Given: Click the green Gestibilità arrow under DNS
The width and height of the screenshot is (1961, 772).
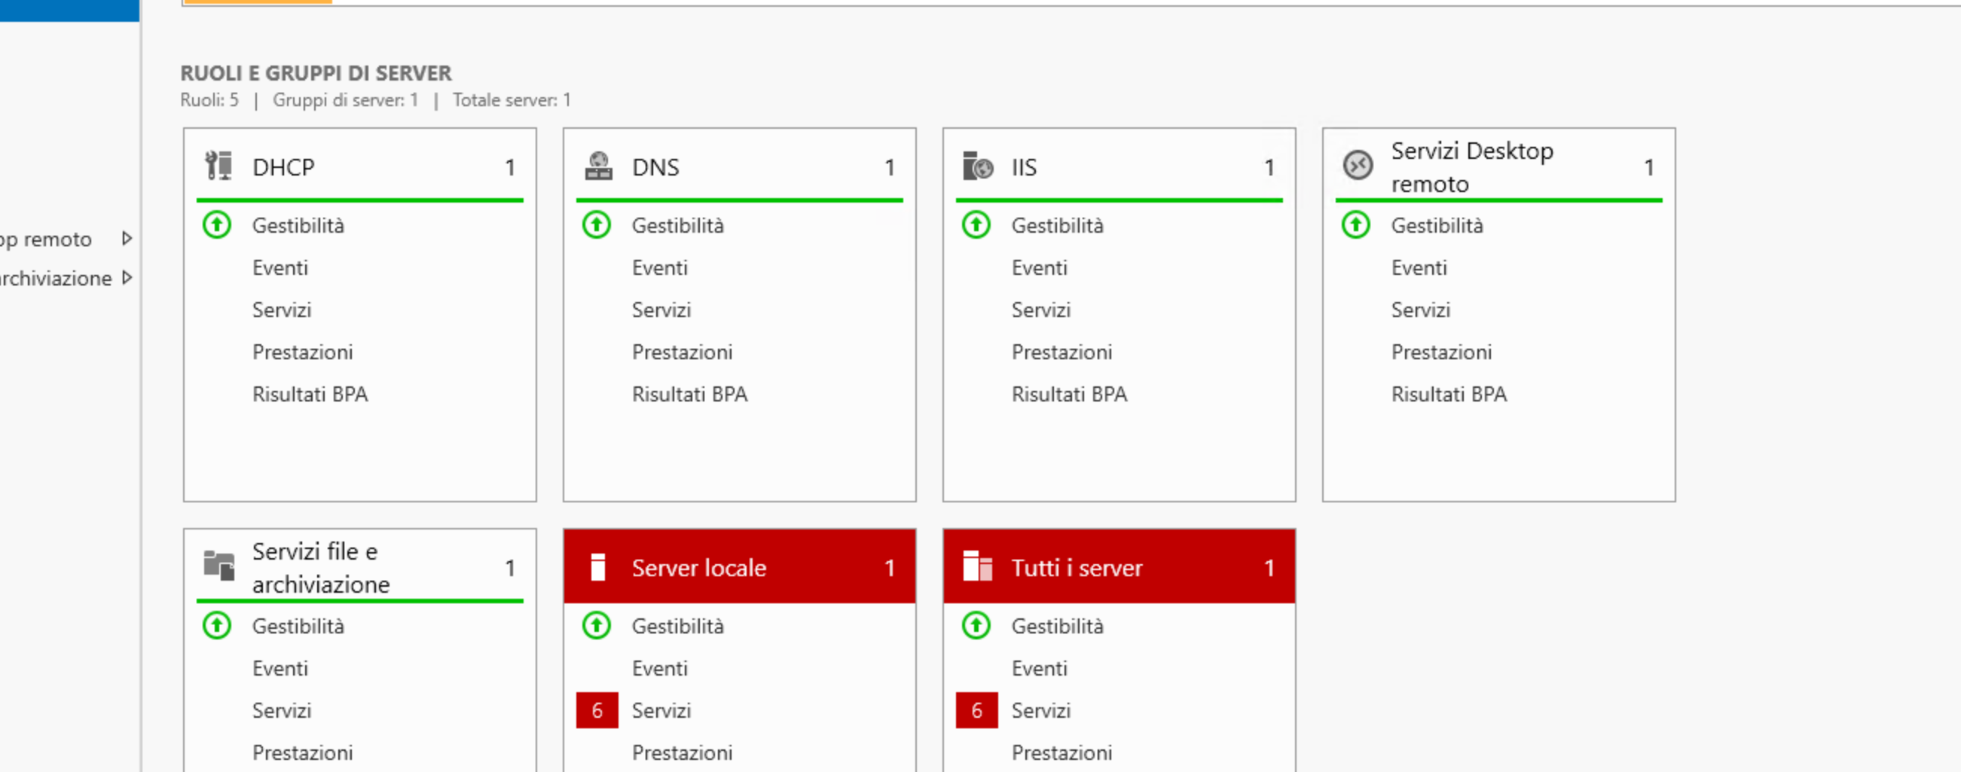Looking at the screenshot, I should click(x=597, y=224).
